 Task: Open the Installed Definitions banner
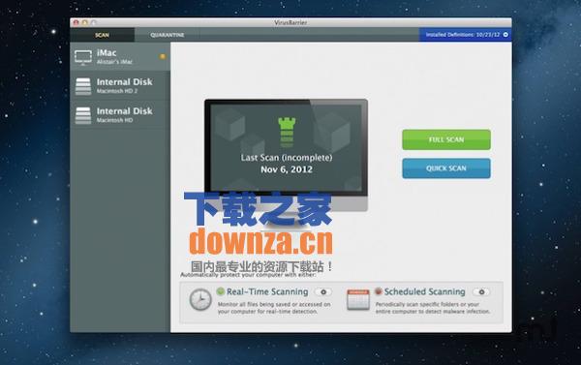pyautogui.click(x=466, y=35)
